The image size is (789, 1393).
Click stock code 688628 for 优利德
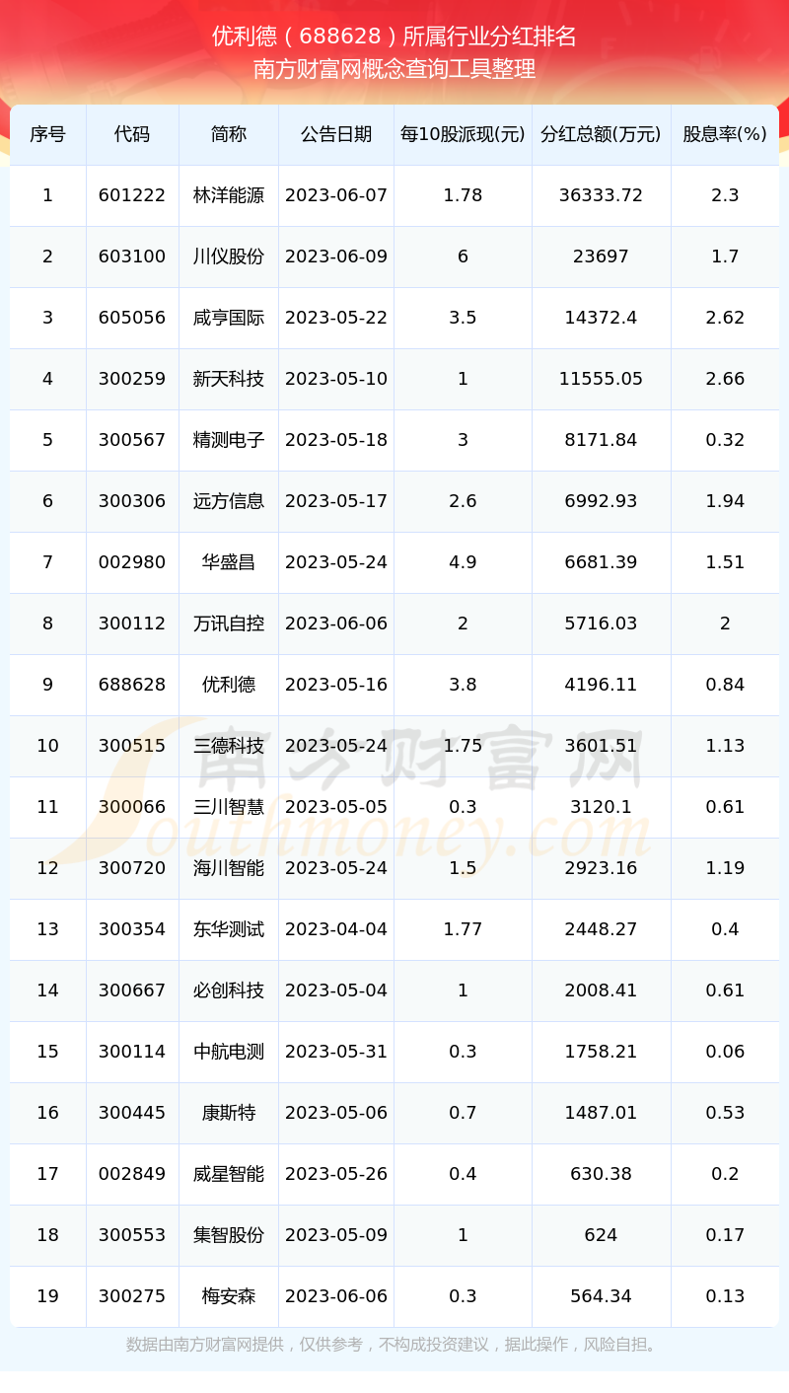132,685
